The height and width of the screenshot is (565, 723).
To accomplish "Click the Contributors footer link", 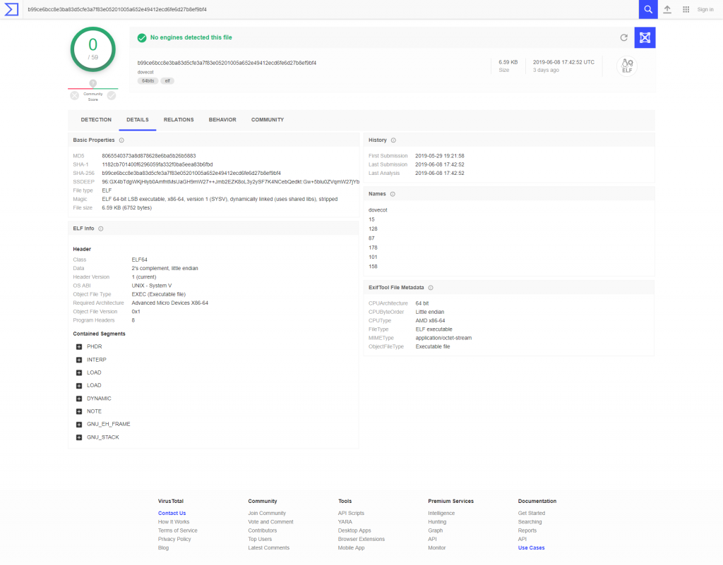I will (263, 530).
